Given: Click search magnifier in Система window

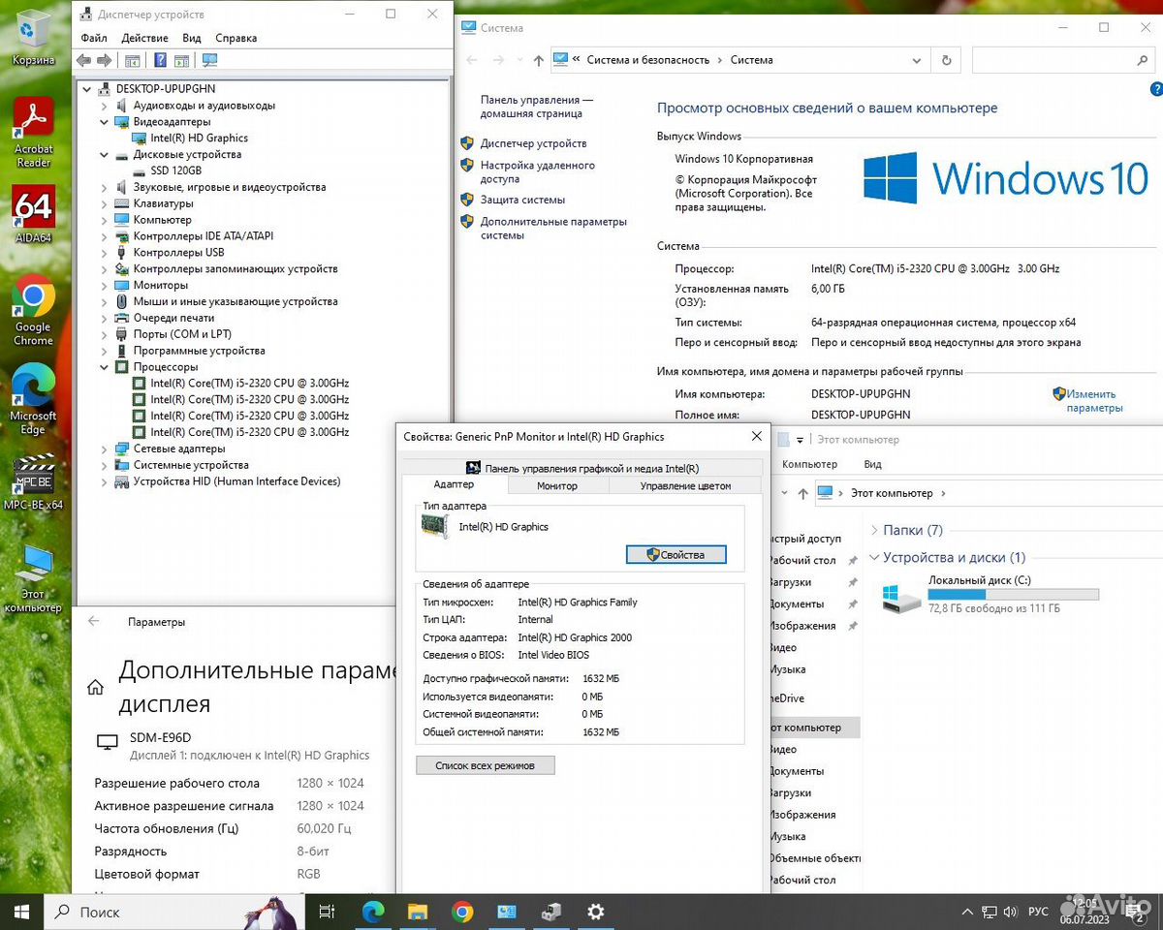Looking at the screenshot, I should (1143, 60).
